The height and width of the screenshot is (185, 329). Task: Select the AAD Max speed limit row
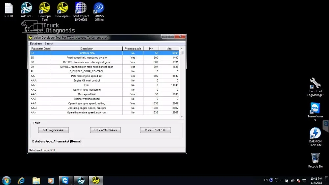[x=105, y=94]
